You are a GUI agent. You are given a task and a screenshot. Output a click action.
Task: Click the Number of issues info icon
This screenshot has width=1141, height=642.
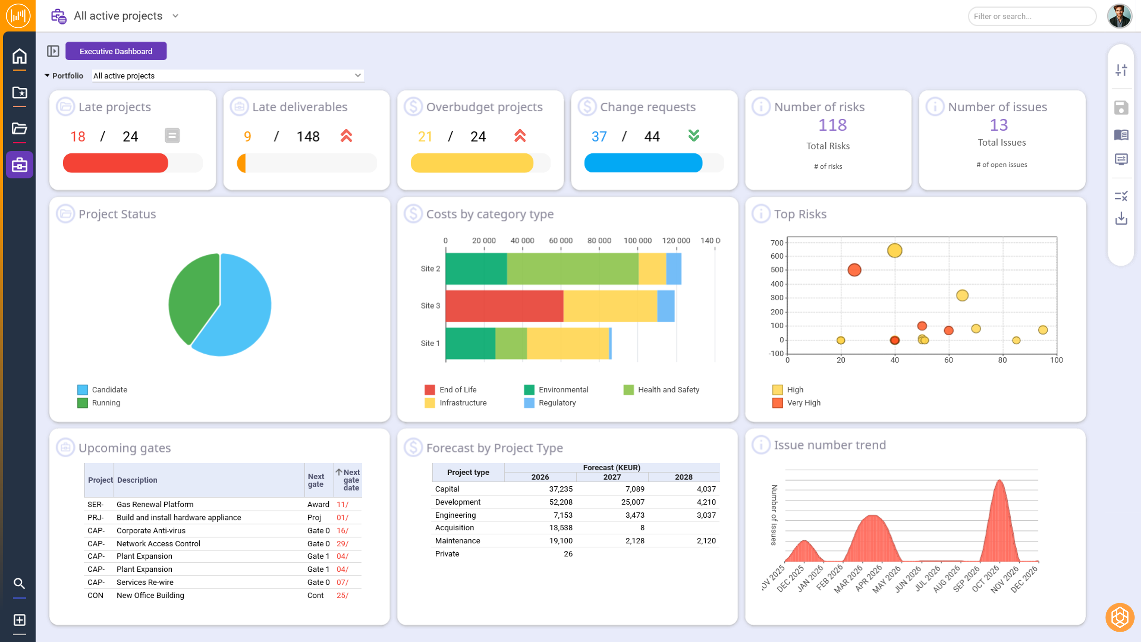coord(935,107)
